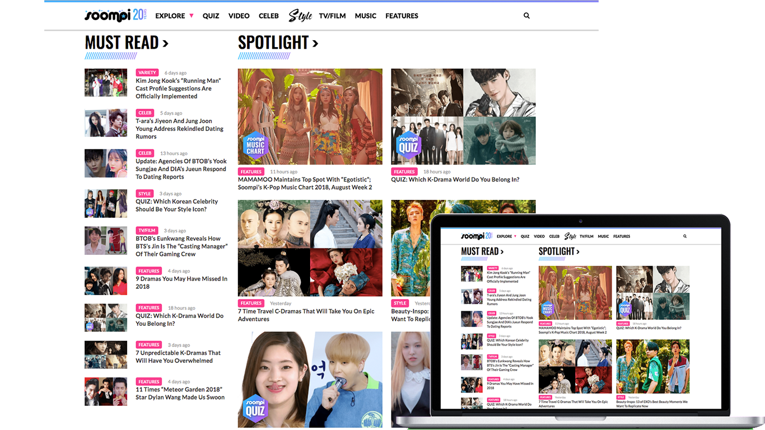765x430 pixels.
Task: Open the large Spotlight MAMAMOO Maintains Top Spot headline
Action: 305,184
